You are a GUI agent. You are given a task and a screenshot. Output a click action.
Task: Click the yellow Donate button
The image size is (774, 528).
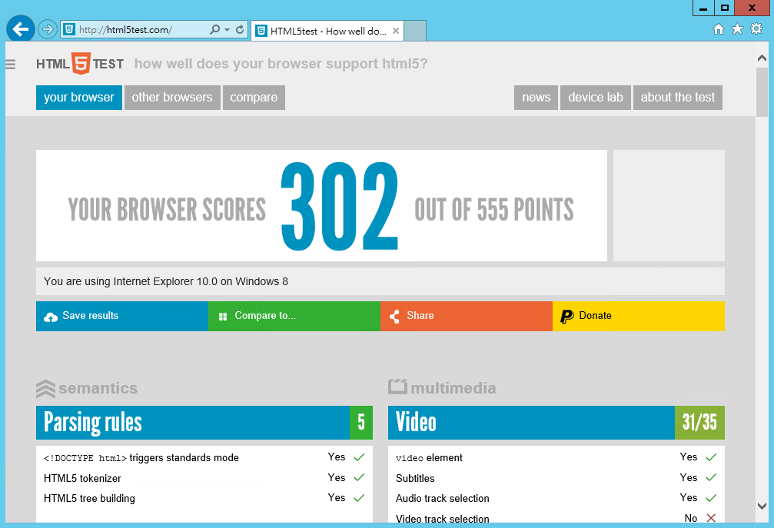click(639, 317)
